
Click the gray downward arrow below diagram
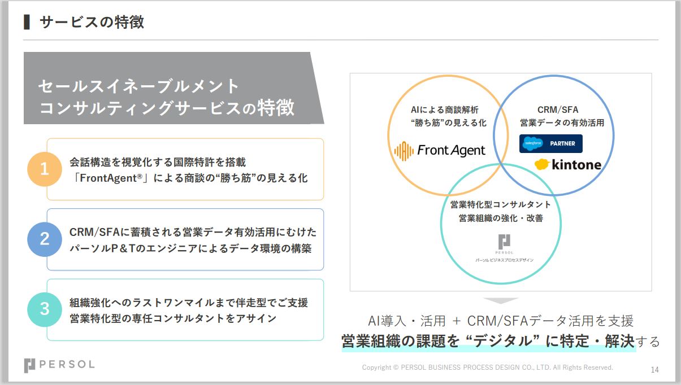501,301
